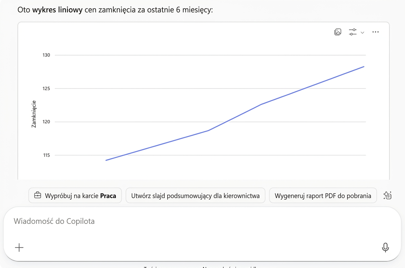405x268 pixels.
Task: Select 'Utwórz slajd podsumowujący dla kierownictwa' suggestion
Action: (195, 196)
